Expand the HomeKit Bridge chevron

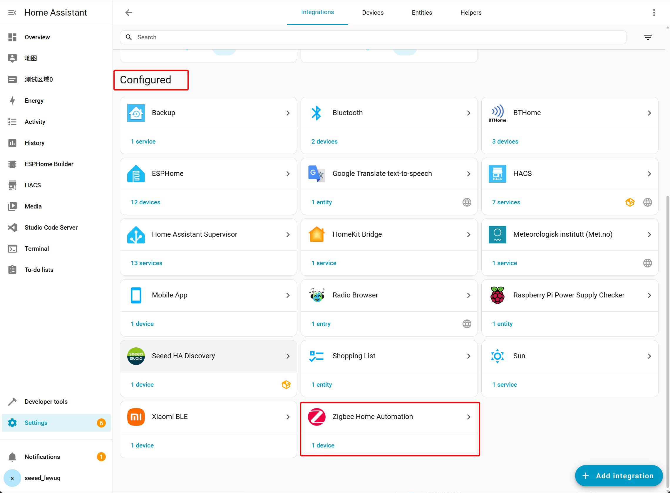click(x=468, y=235)
